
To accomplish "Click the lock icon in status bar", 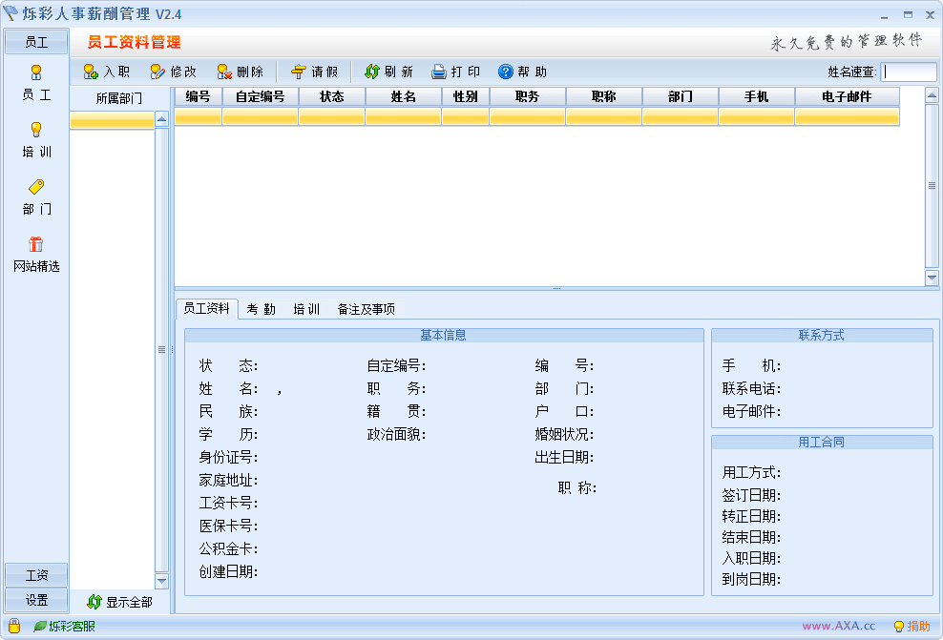I will point(14,627).
